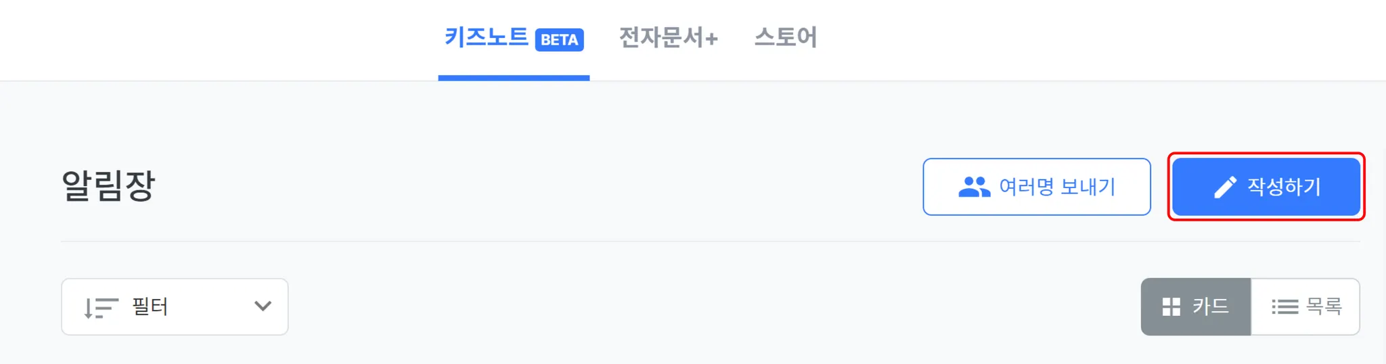This screenshot has width=1386, height=364.
Task: Click the 카드 label text
Action: pos(1210,306)
